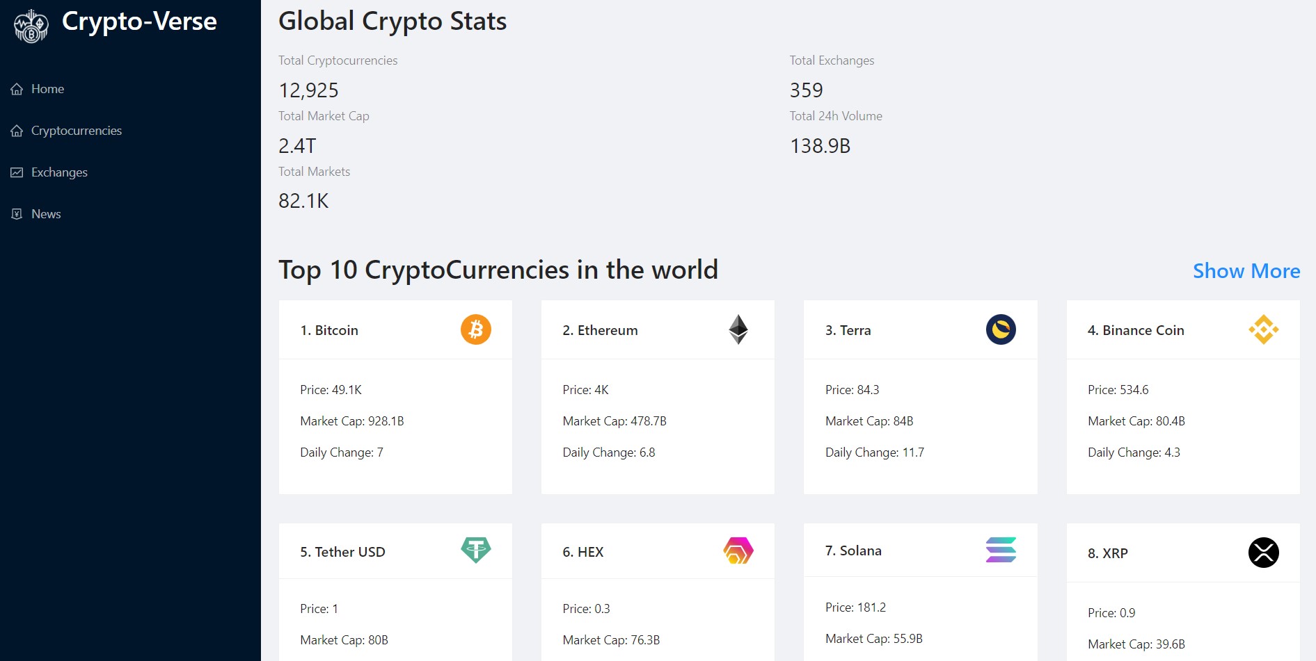Click the Exchanges chart icon in sidebar

pyautogui.click(x=17, y=172)
